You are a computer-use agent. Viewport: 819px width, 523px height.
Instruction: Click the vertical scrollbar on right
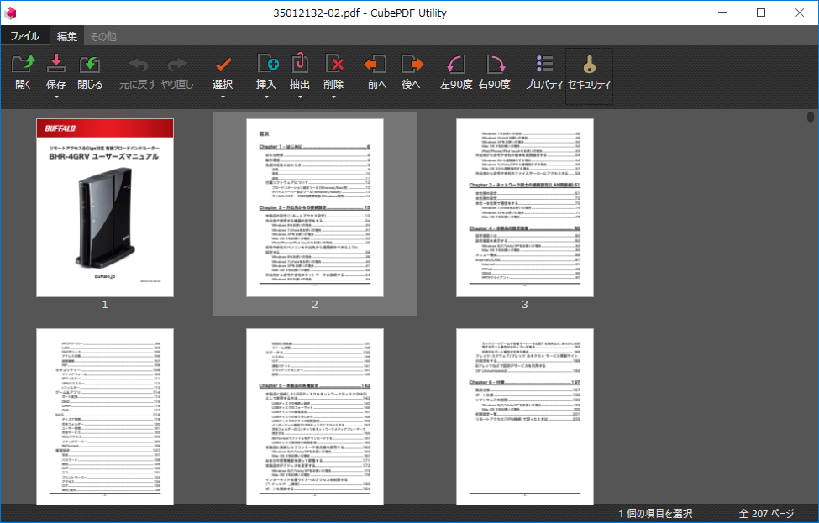[x=811, y=118]
